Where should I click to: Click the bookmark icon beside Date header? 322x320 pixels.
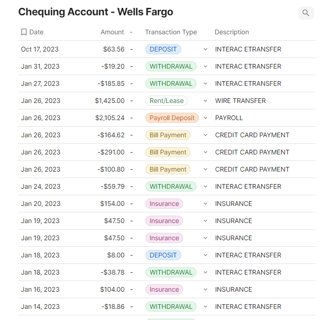(x=24, y=32)
